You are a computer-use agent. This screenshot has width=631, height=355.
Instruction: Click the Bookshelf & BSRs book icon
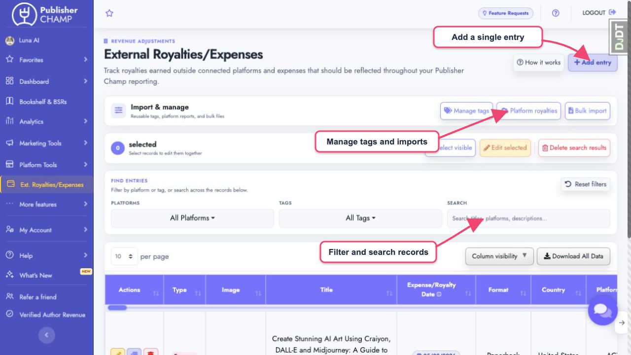pos(9,101)
